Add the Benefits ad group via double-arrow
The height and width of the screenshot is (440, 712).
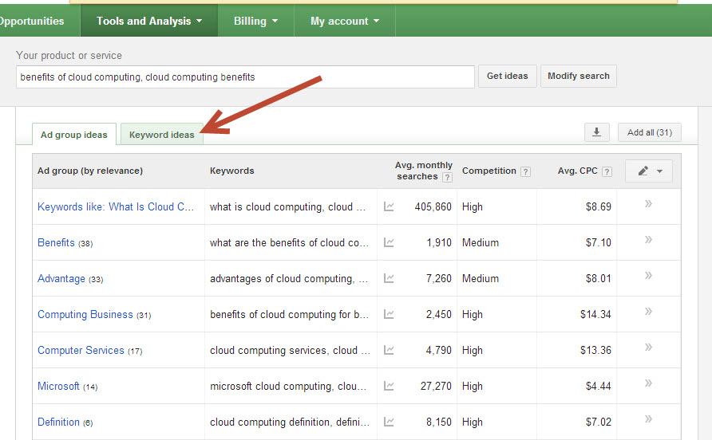pos(648,239)
